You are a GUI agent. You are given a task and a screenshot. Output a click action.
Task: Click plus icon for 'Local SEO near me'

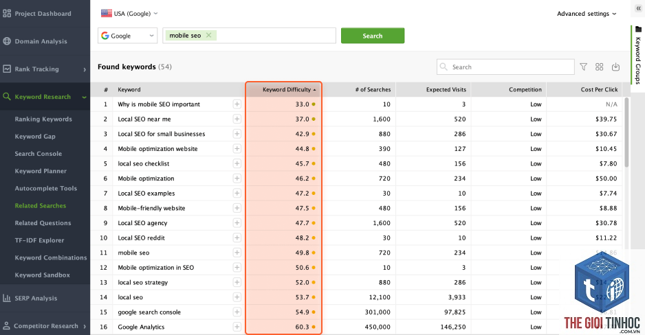[237, 119]
